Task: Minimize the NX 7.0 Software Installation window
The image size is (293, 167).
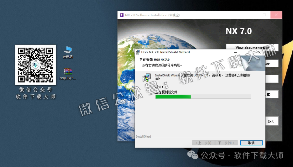Action: [252, 15]
